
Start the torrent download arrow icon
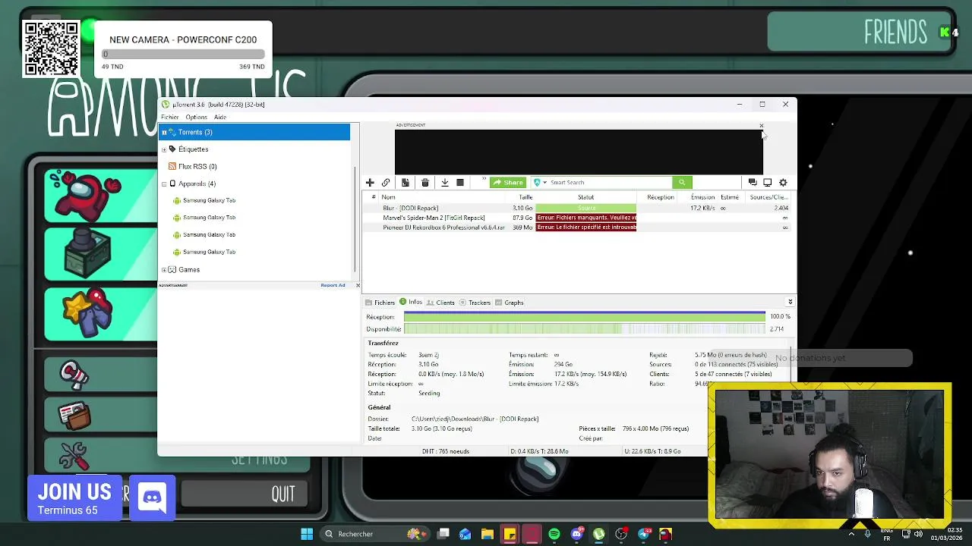click(445, 182)
